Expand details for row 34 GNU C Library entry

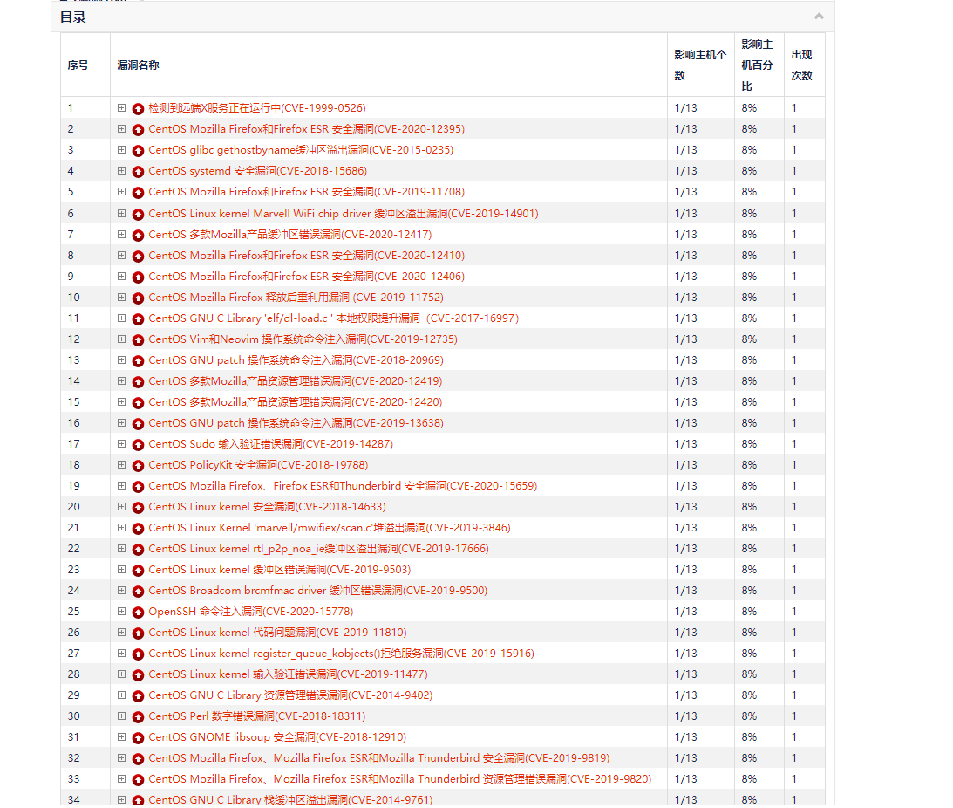(x=122, y=799)
